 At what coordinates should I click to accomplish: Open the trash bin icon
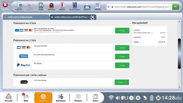tap(151, 98)
